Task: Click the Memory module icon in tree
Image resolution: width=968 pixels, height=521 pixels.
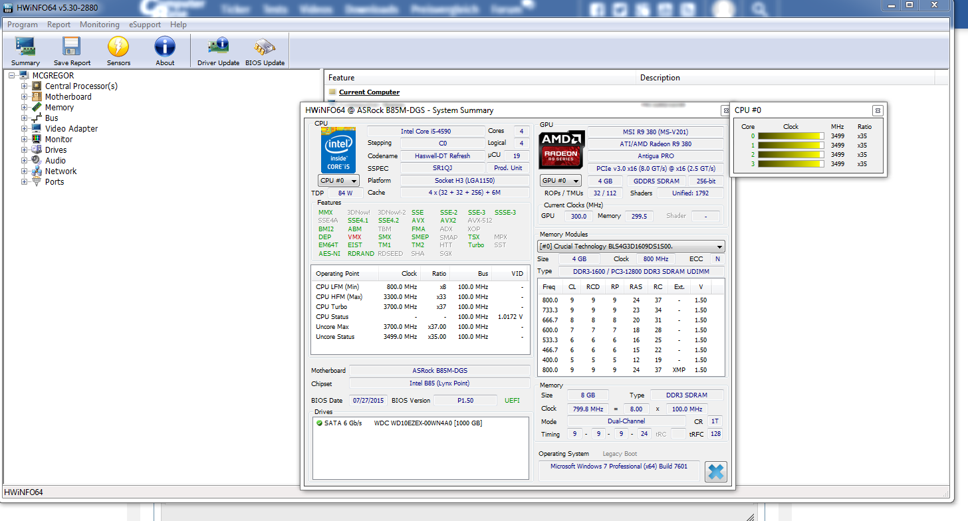Action: 37,107
